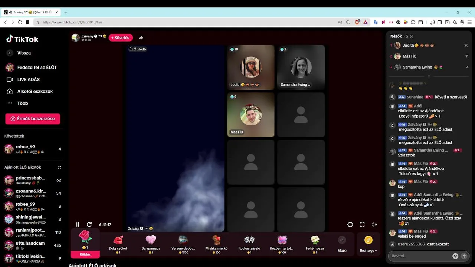Screen dimensions: 475x267
Task: Open Brave Shields lion icon
Action: [x=357, y=22]
